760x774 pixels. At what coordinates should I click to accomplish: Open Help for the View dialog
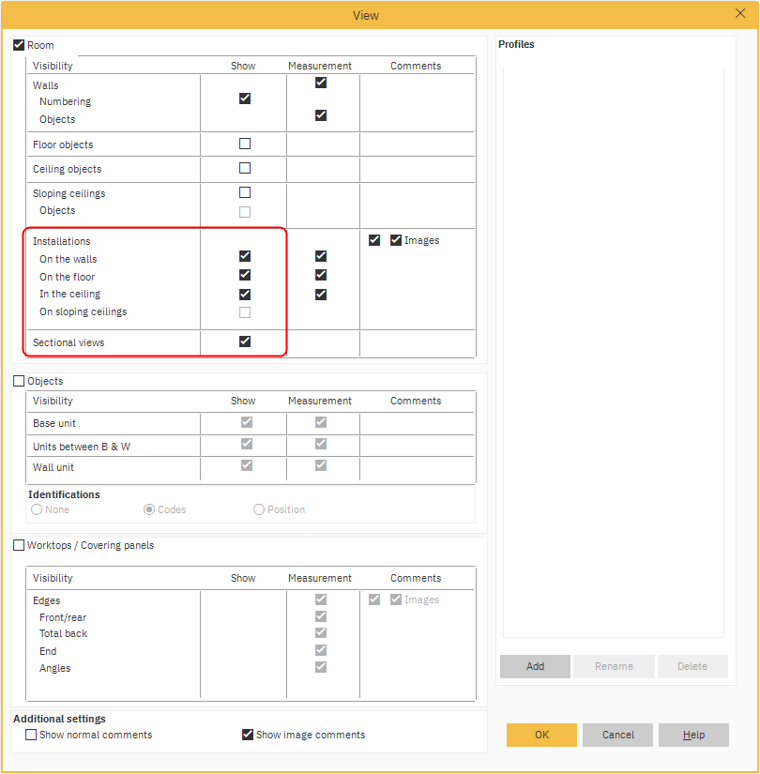pyautogui.click(x=693, y=735)
